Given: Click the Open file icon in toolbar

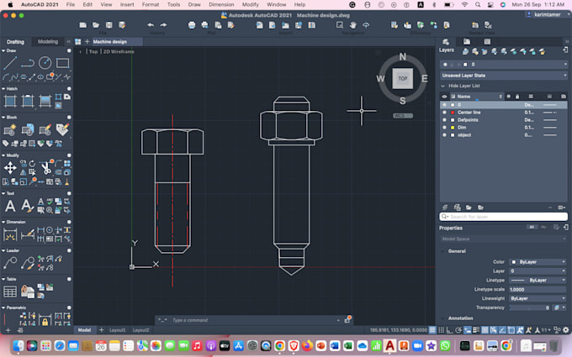Looking at the screenshot, I should tap(96, 24).
